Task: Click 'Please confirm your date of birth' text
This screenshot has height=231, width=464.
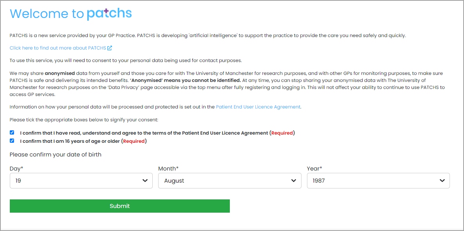Action: point(55,155)
